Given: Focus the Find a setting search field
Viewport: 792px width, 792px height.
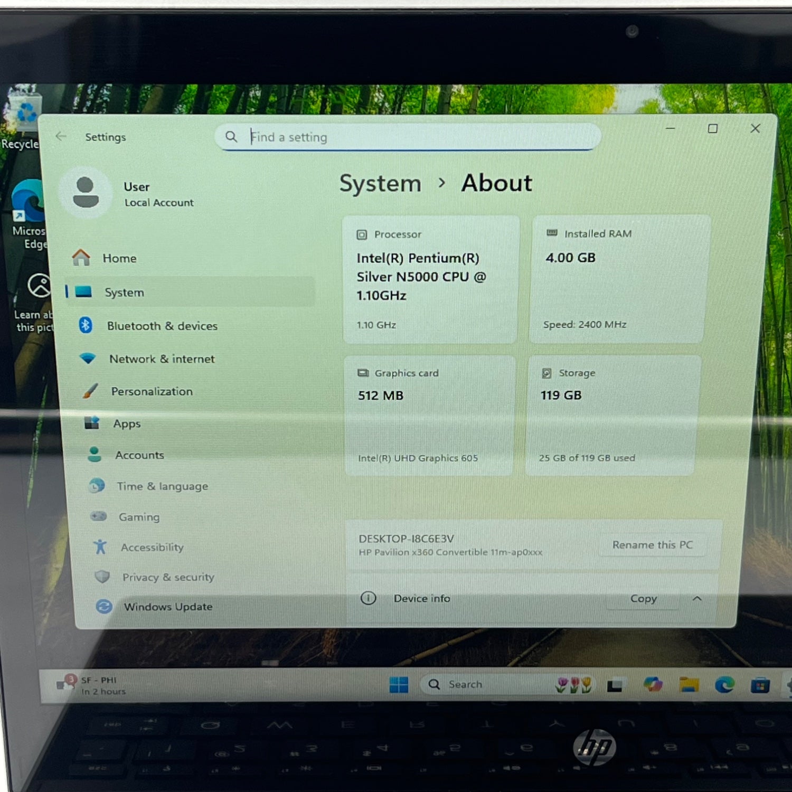Looking at the screenshot, I should point(408,137).
